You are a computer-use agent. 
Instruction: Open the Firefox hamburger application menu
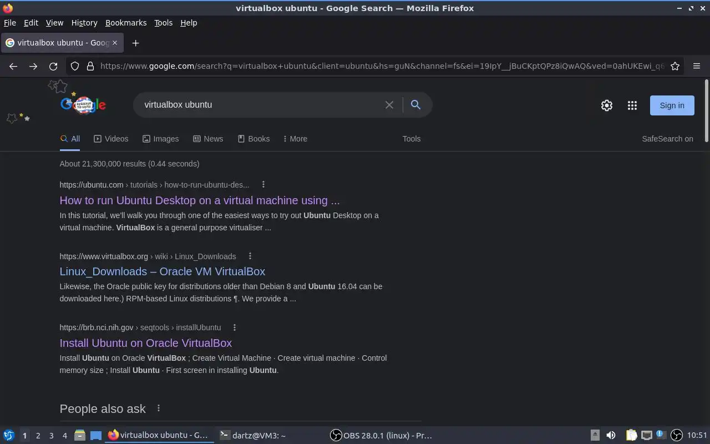click(697, 66)
